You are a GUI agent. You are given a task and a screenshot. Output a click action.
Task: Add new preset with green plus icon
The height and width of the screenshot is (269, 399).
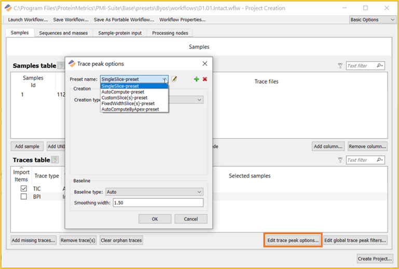click(x=196, y=79)
